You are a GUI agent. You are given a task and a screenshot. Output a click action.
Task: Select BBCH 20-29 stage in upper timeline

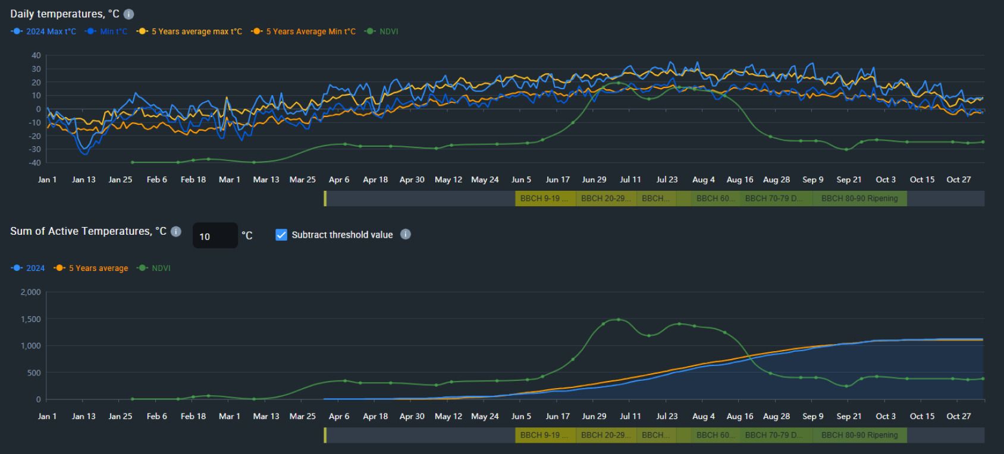606,198
